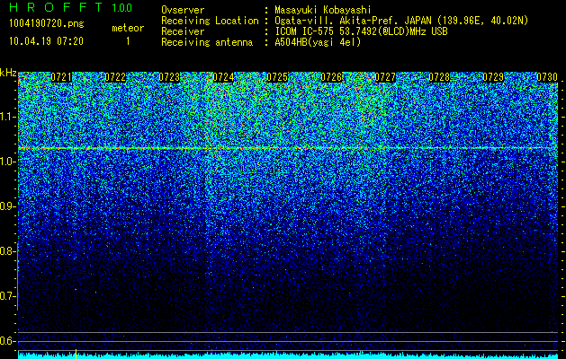The width and height of the screenshot is (566, 359).
Task: Click the 0726 time marker
Action: coord(331,77)
